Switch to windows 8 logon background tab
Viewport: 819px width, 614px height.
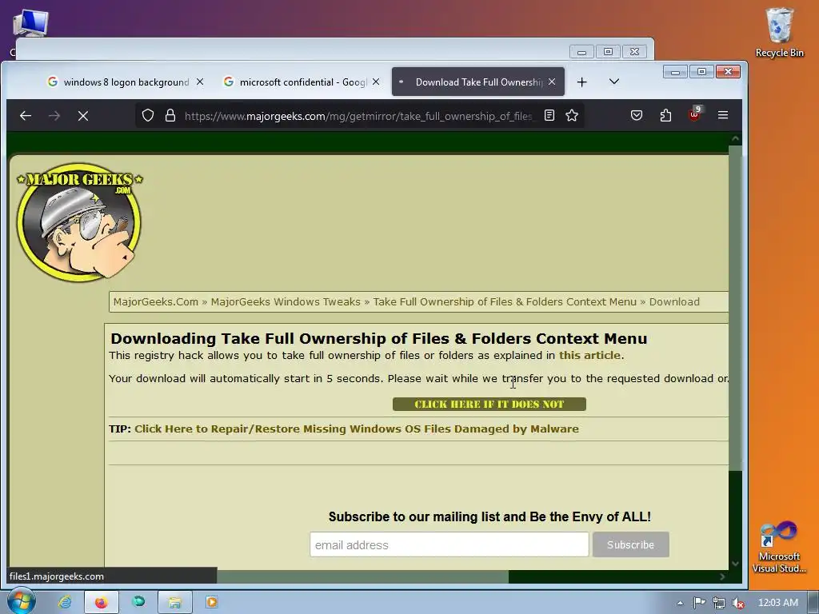(x=118, y=82)
